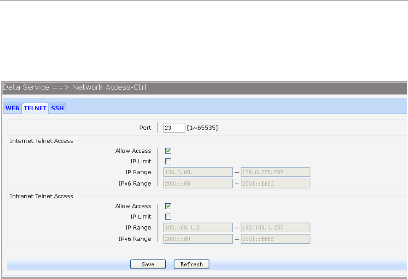Click Internet IP Range start field 138.0.60.1
The width and height of the screenshot is (408, 279).
[x=198, y=172]
